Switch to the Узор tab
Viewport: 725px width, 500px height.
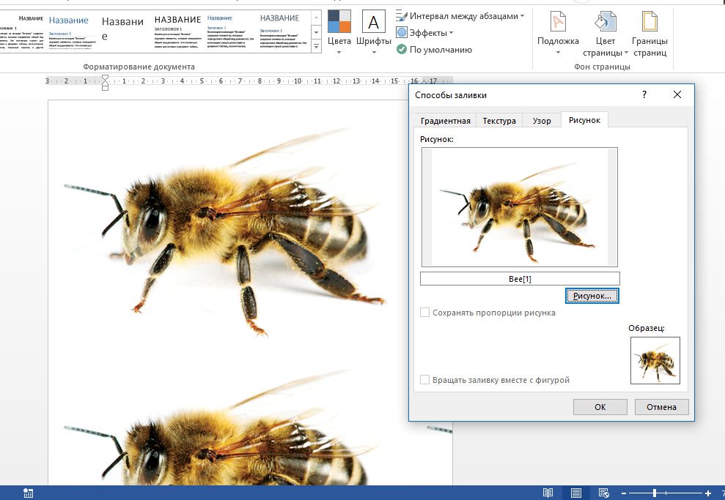click(x=542, y=121)
